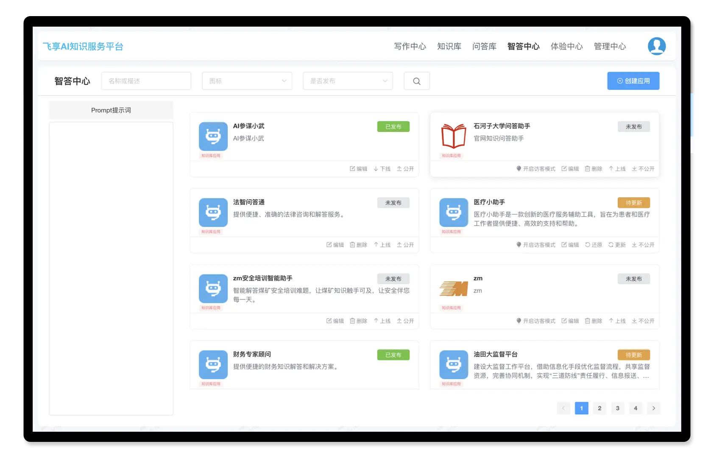Viewport: 714px width, 458px height.
Task: Click the 石河子大学问答助手 red book icon
Action: point(453,137)
